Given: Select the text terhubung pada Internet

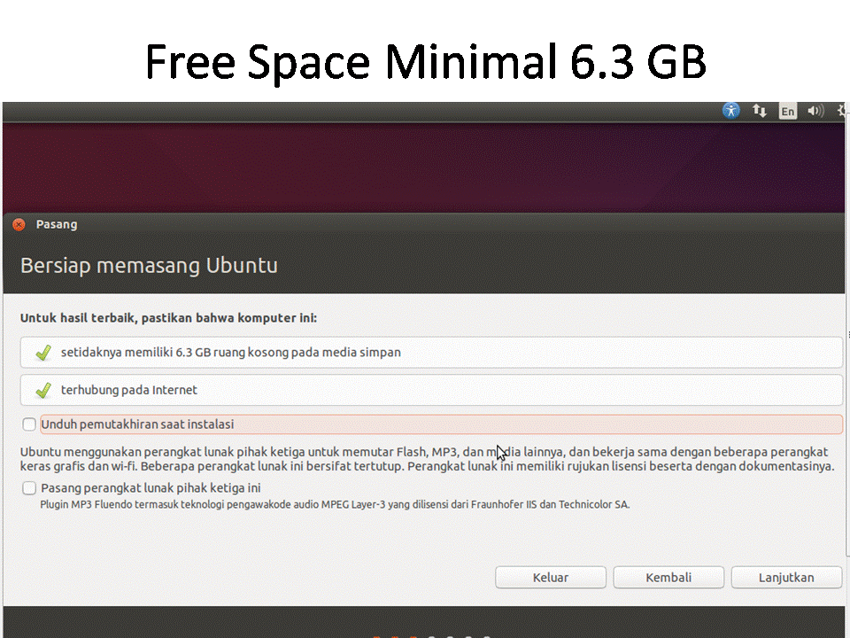Looking at the screenshot, I should (129, 390).
